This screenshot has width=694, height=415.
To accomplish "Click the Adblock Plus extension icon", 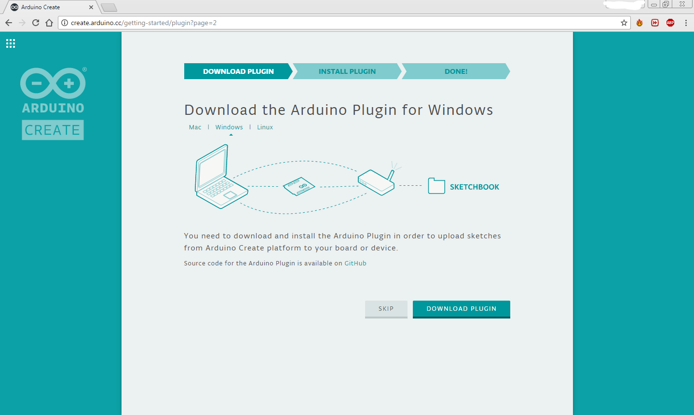I will click(670, 23).
